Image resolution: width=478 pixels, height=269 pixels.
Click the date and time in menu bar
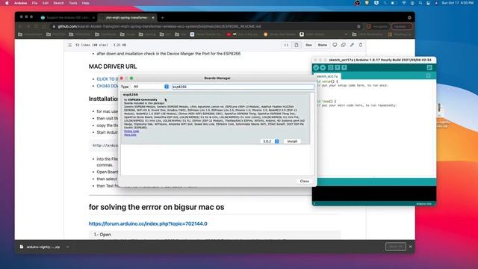coord(458,3)
